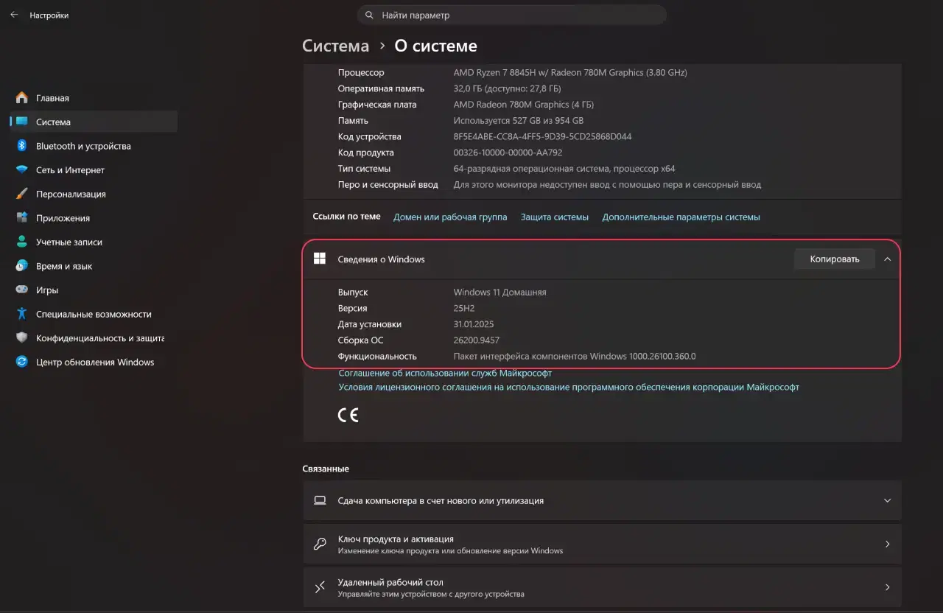Click the search magnifier icon

coord(369,15)
